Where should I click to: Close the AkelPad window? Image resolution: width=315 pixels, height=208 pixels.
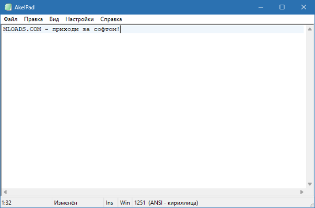tap(304, 7)
